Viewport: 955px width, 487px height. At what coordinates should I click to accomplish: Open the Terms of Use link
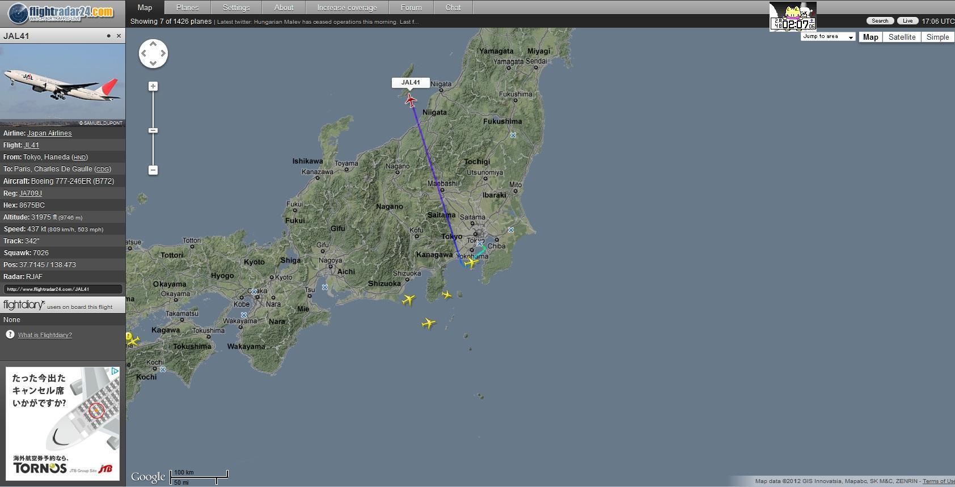(939, 481)
